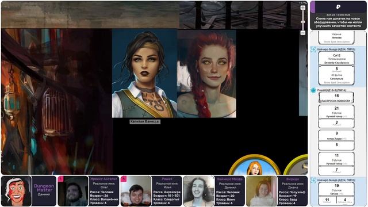368x207 pixels.
Task: Click Илья's webcam feed
Action: [x=136, y=191]
